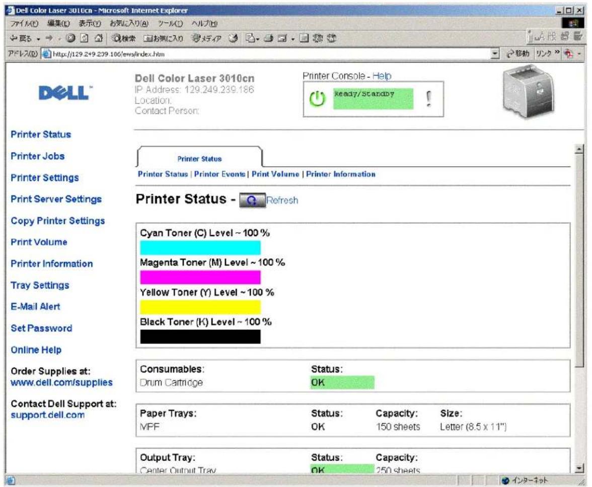Image resolution: width=592 pixels, height=487 pixels.
Task: Open the Help (ヘルプ) menu
Action: [204, 24]
